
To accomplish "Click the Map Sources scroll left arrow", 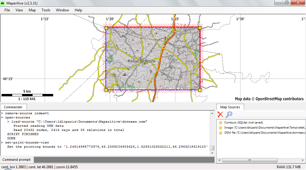I will (219, 160).
